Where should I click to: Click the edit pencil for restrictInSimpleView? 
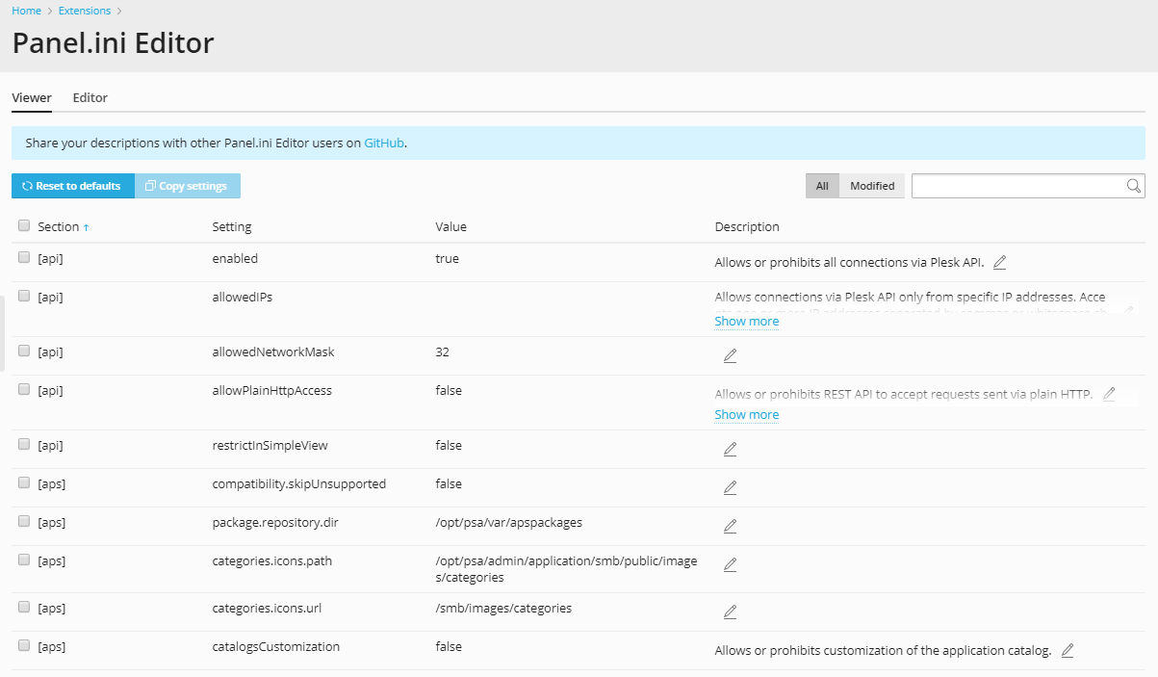coord(730,449)
